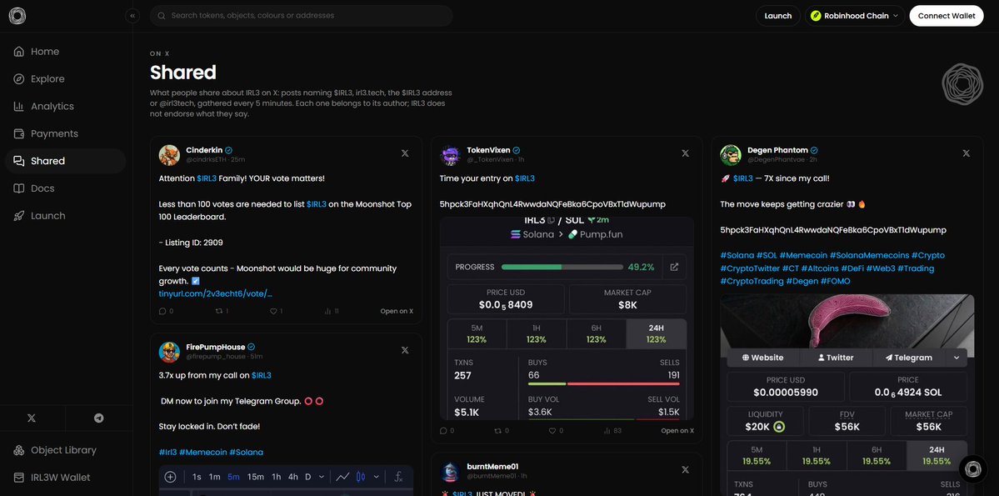
Task: Open Explore in the sidebar
Action: coord(66,79)
